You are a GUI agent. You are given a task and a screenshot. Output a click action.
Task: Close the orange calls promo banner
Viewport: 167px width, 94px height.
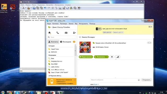(x=75, y=80)
